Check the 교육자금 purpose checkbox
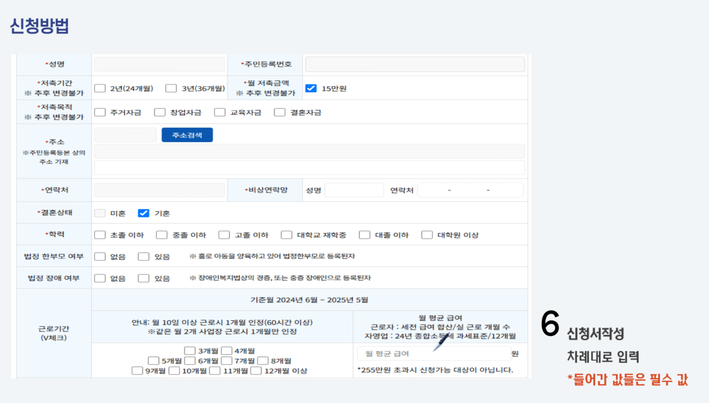Screen dimensions: 709x403 220,112
